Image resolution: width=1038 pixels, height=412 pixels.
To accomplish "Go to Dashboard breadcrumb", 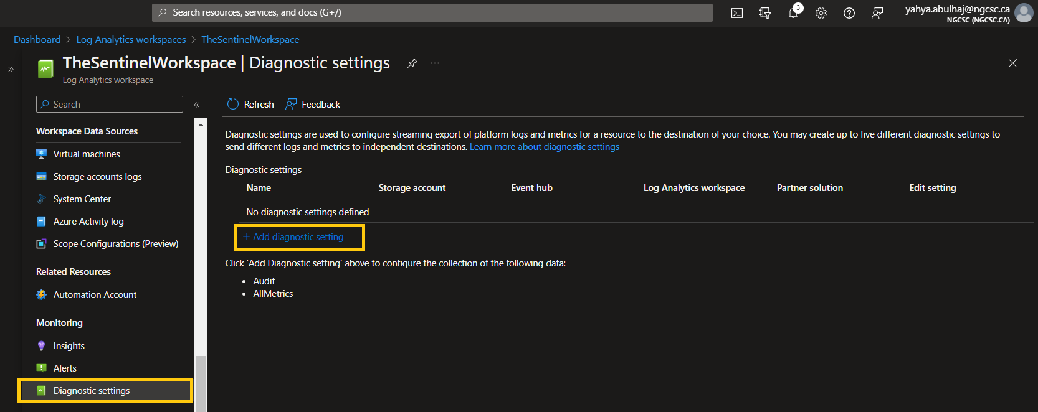I will click(37, 40).
